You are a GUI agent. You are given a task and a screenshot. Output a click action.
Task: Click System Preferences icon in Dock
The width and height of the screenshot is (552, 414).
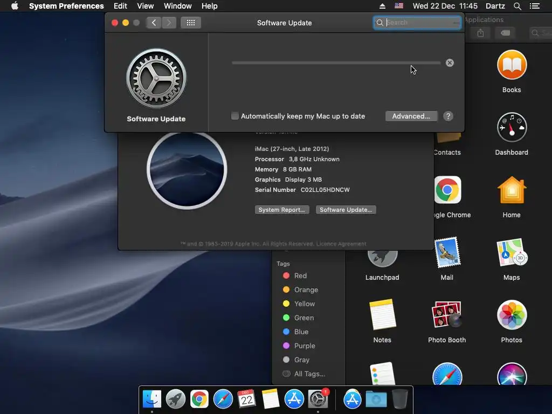pos(318,399)
